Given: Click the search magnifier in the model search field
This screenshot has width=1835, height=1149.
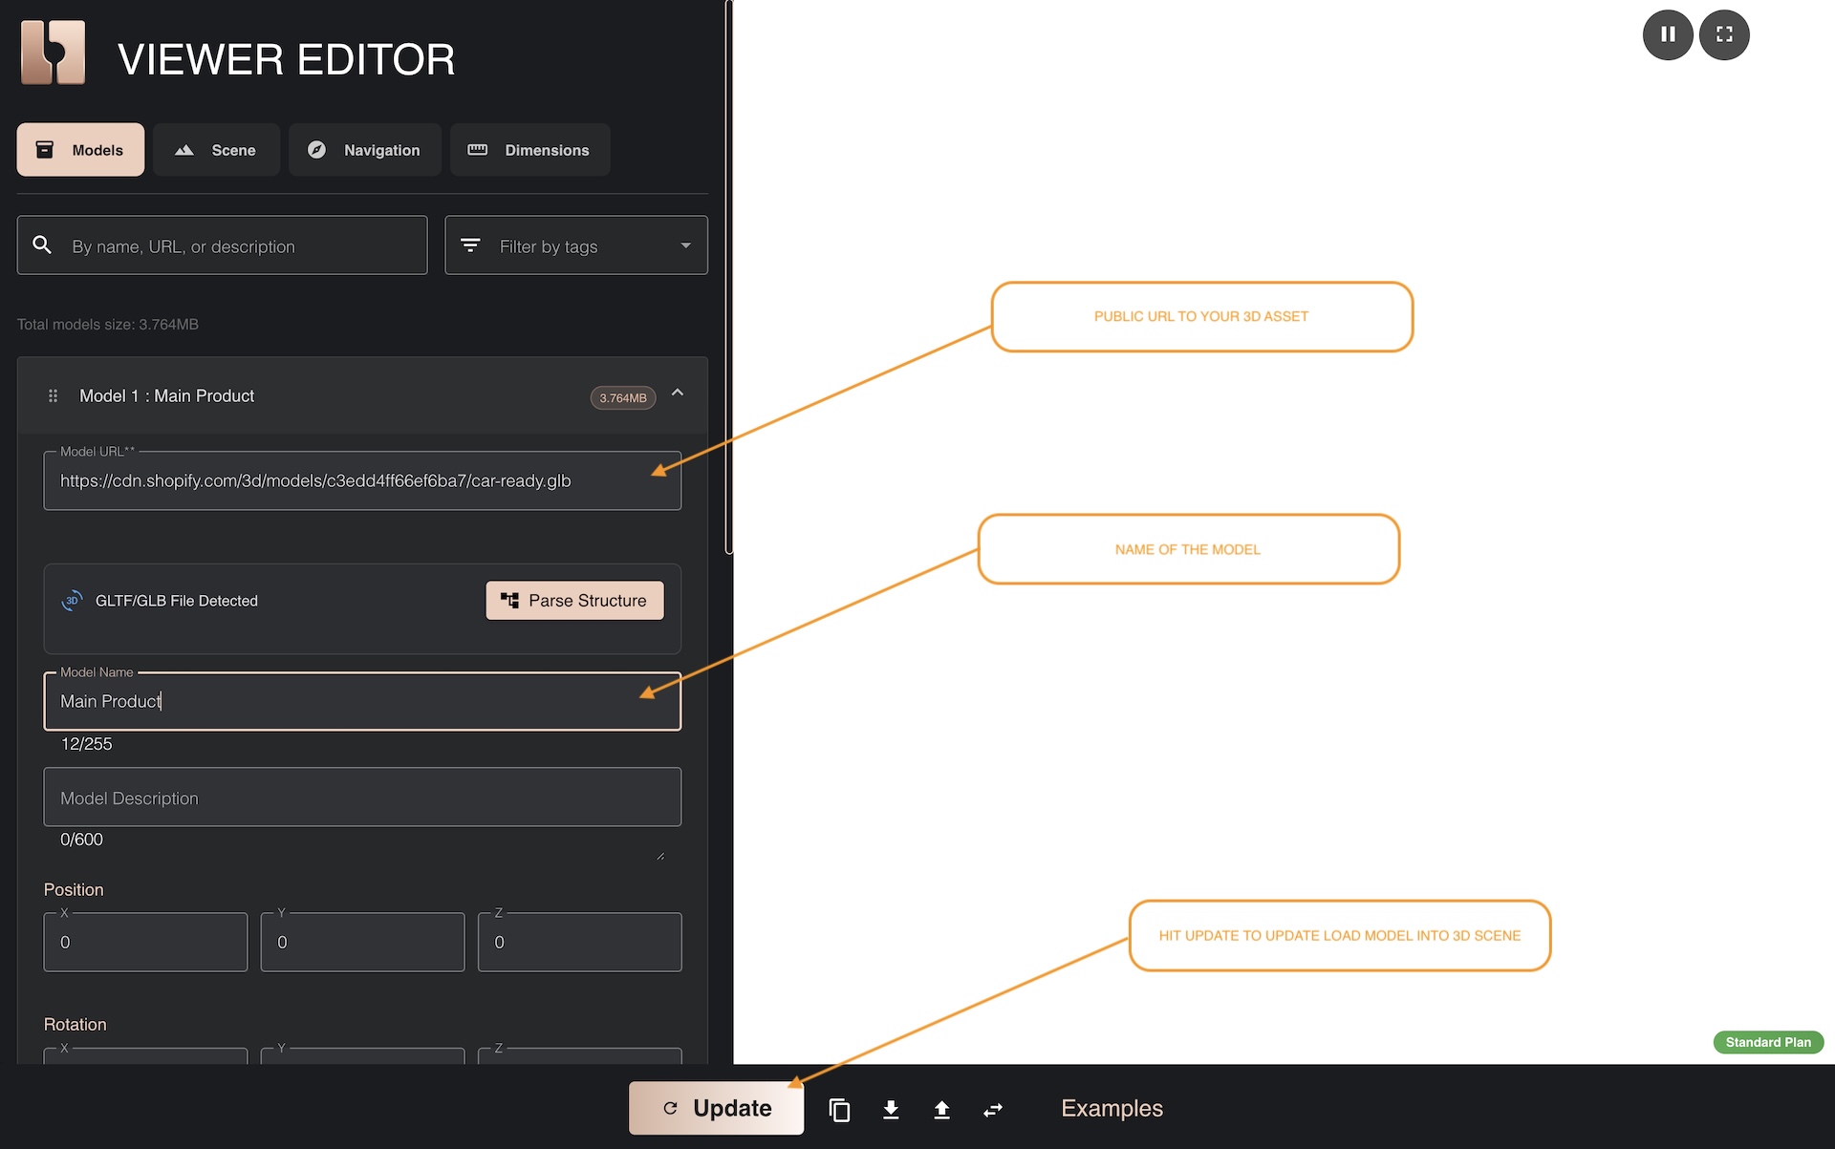Looking at the screenshot, I should click(42, 245).
